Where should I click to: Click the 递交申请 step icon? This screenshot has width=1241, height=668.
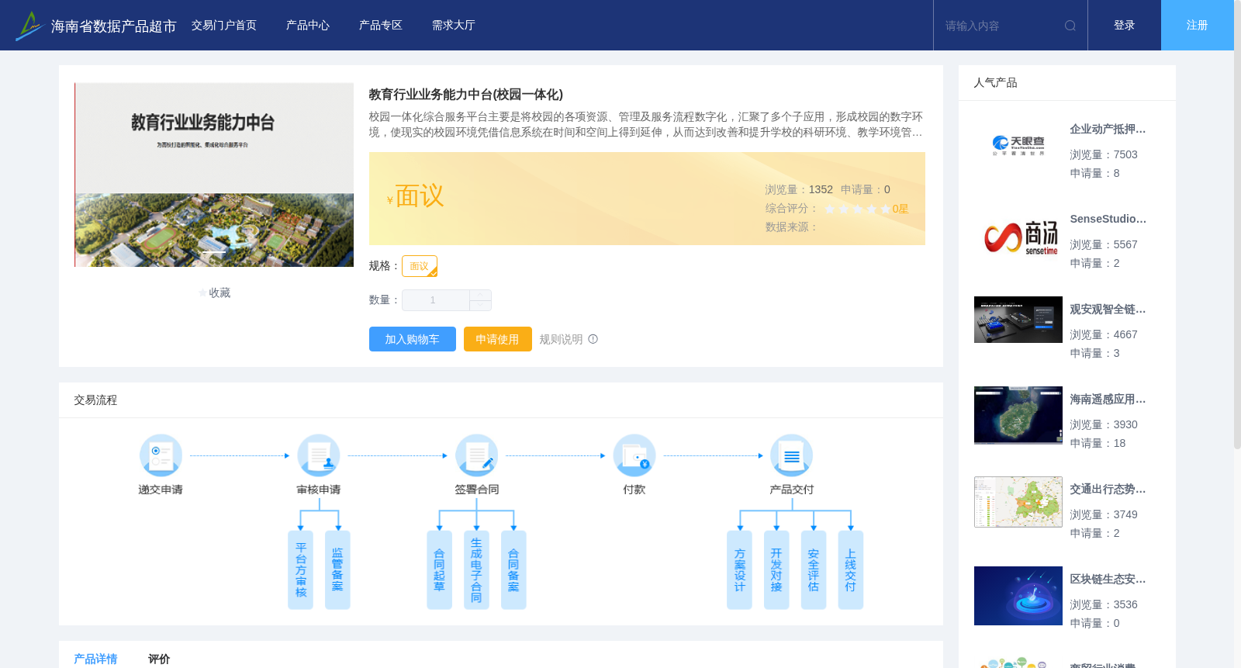[x=161, y=455]
